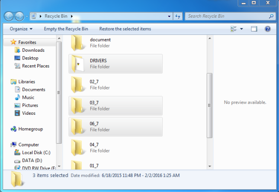Type in the Search Recycle Bin field
Image resolution: width=279 pixels, height=192 pixels.
[x=227, y=16]
